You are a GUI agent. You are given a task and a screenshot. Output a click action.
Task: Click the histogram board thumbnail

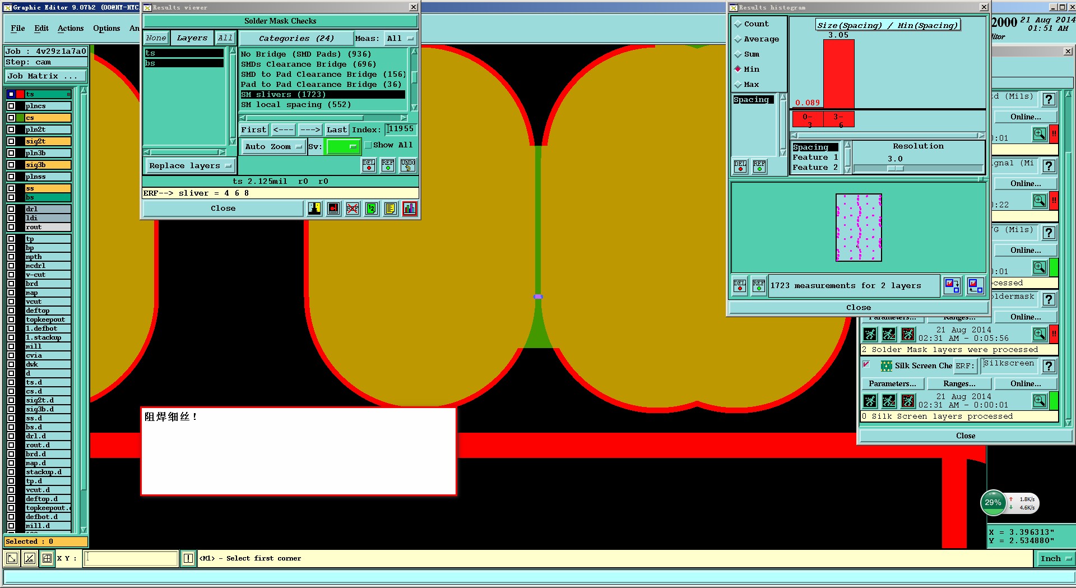(859, 228)
